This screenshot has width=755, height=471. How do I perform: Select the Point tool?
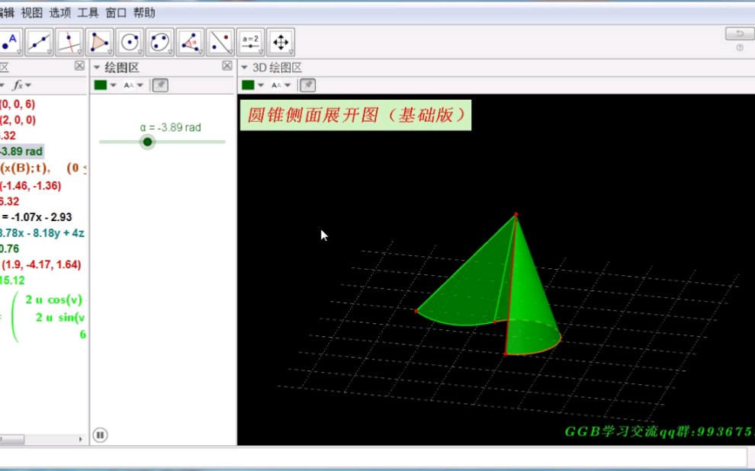tap(11, 41)
